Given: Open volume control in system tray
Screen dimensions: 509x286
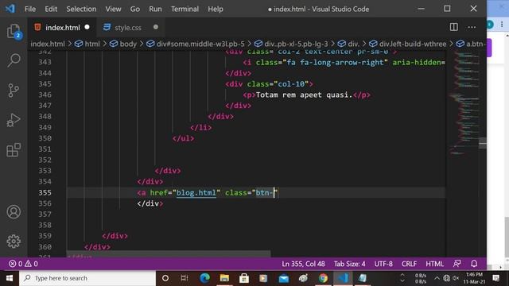Looking at the screenshot, I should 456,278.
